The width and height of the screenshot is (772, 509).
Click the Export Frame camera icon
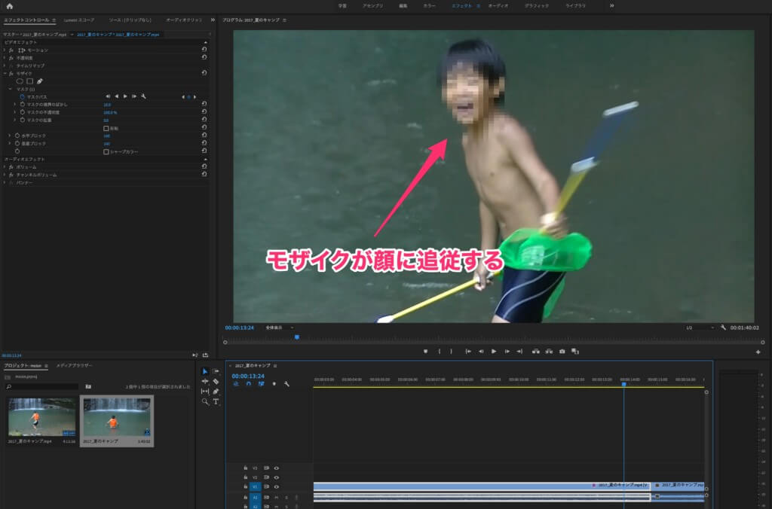pos(562,351)
